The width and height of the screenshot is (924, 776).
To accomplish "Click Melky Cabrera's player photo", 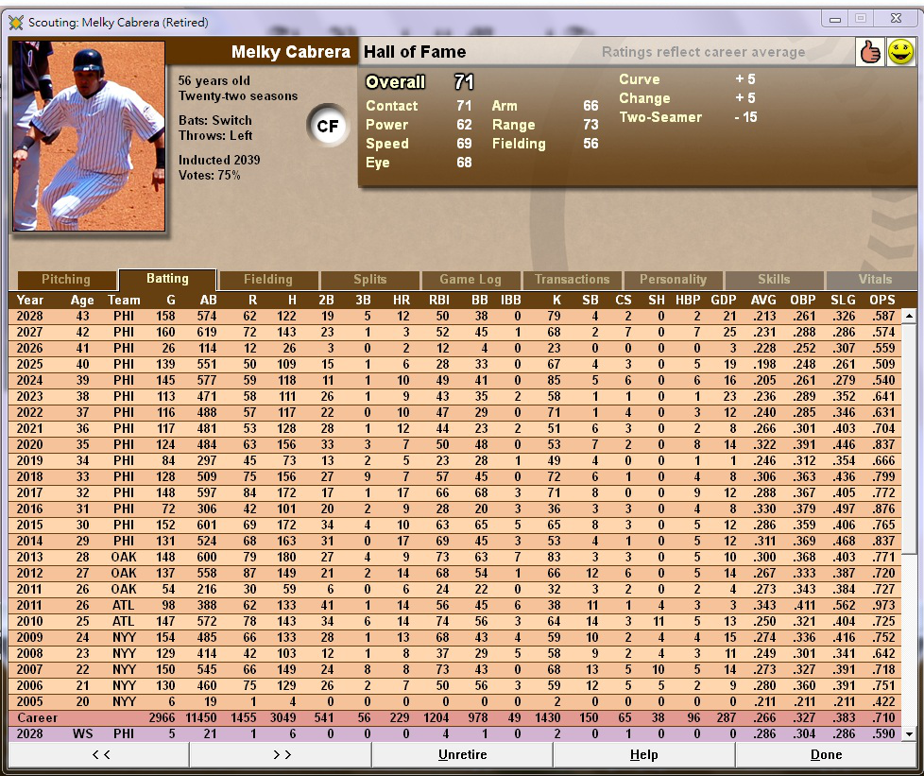I will coord(88,136).
